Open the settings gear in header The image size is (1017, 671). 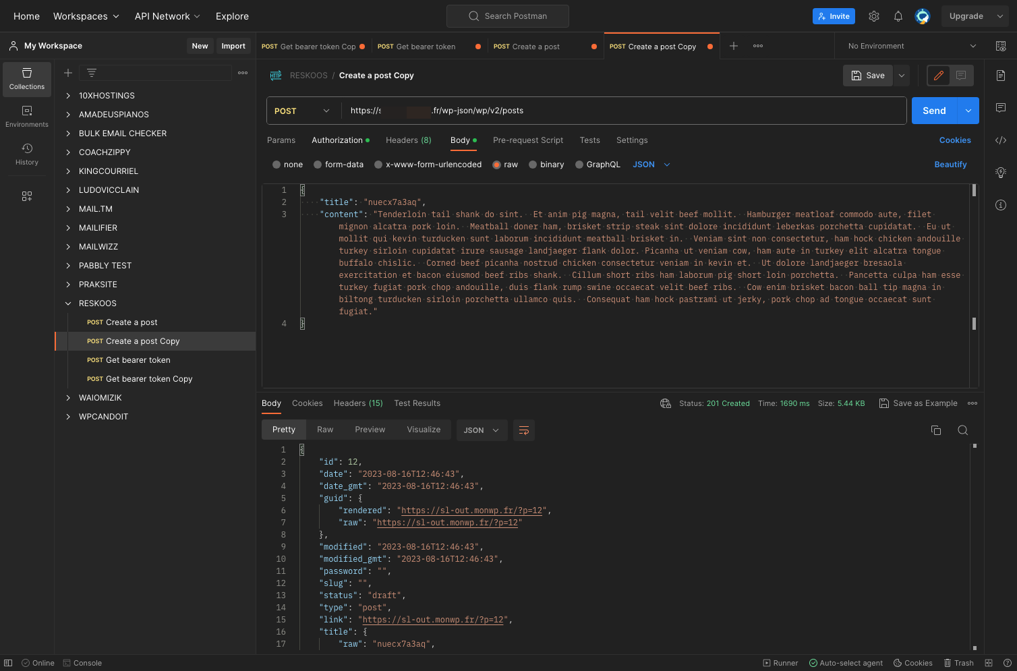coord(874,16)
